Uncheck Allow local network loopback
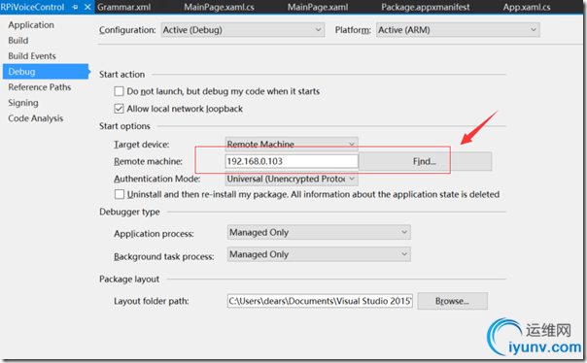 (119, 109)
